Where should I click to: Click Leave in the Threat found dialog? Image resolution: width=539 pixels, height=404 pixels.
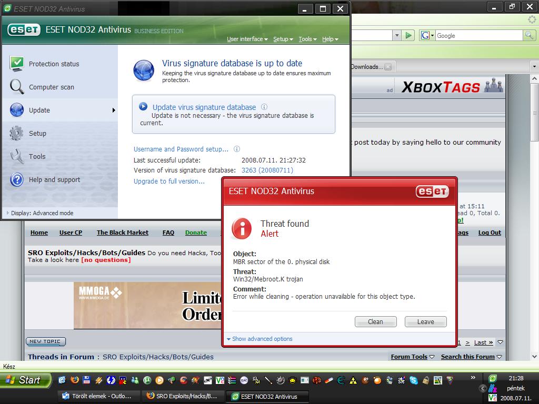[x=425, y=321]
